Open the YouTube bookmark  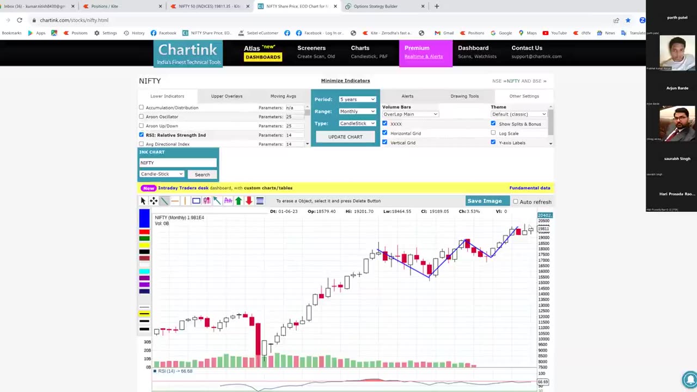coord(554,33)
